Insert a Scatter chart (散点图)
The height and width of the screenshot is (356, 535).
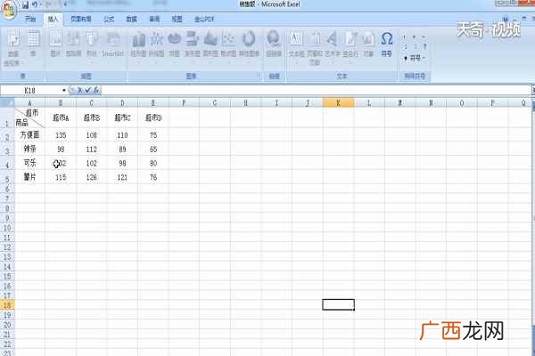(x=228, y=47)
